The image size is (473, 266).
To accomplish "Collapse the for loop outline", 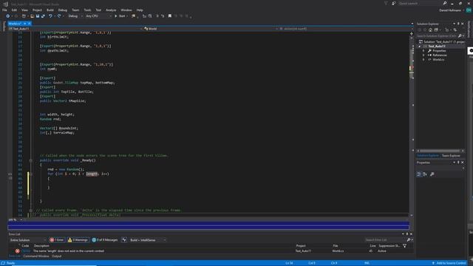I will 31,174.
